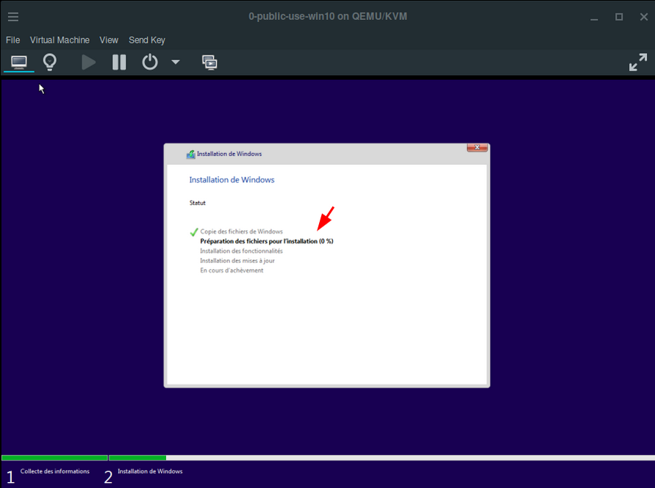Open the Send Key menu
The width and height of the screenshot is (655, 488).
coord(146,40)
